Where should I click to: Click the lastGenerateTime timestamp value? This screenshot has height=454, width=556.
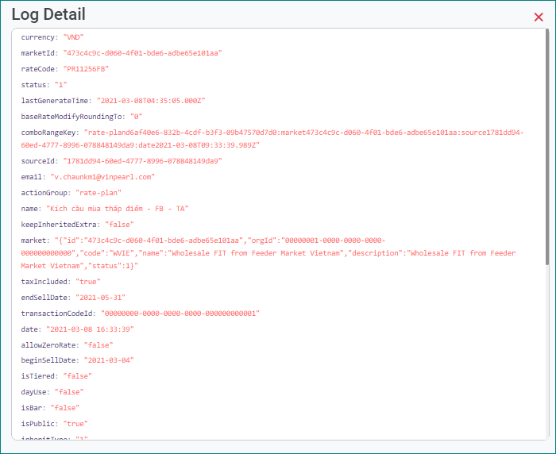pos(151,101)
